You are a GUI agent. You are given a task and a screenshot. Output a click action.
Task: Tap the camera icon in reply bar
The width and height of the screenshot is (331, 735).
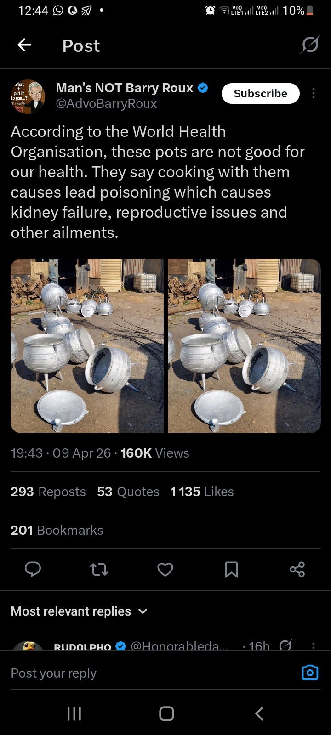(310, 673)
